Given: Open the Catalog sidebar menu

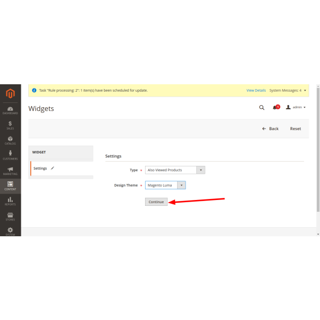Looking at the screenshot, I should click(10, 140).
